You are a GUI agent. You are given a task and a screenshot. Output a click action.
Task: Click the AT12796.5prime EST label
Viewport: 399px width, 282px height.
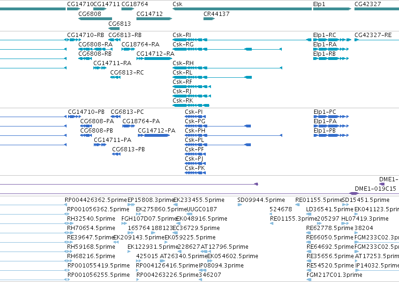(225, 247)
